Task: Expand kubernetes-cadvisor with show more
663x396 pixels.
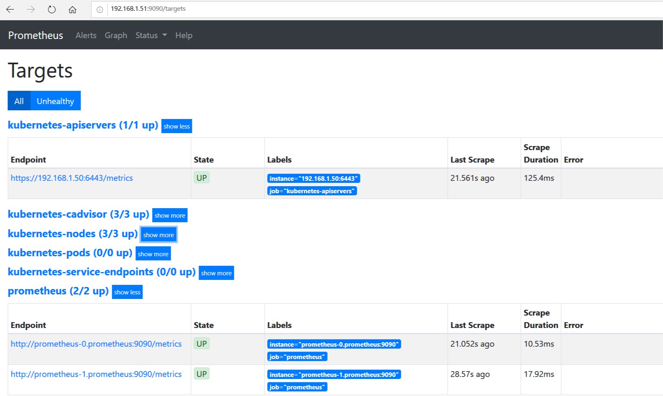Action: (x=170, y=215)
